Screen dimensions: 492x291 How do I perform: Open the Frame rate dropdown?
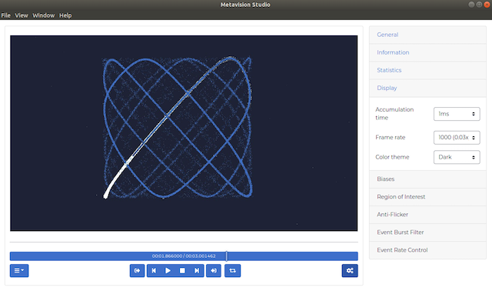pos(457,137)
